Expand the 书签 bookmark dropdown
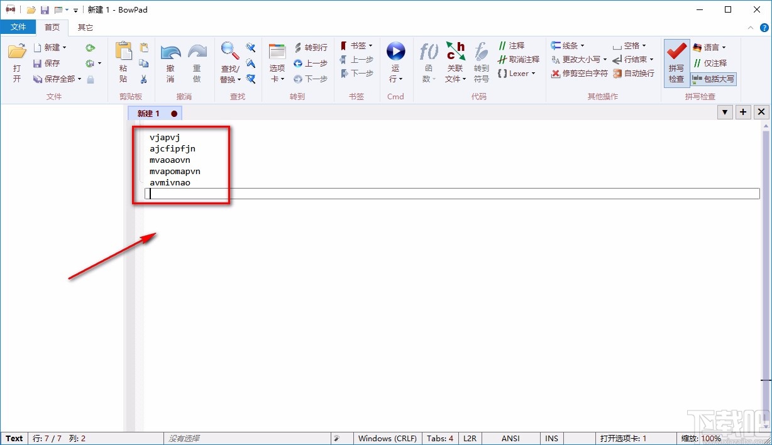 click(370, 46)
